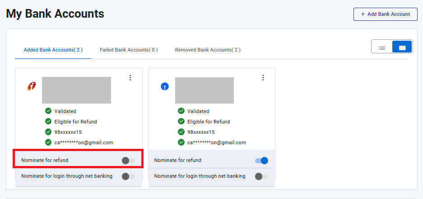The height and width of the screenshot is (199, 423).
Task: Click the ICICI bank logo
Action: coord(32,86)
